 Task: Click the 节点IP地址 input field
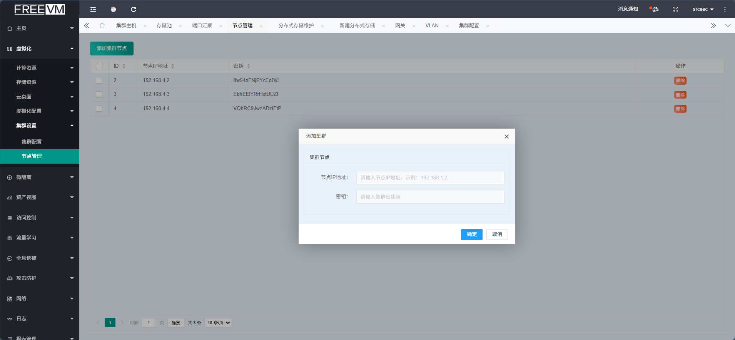click(x=430, y=178)
